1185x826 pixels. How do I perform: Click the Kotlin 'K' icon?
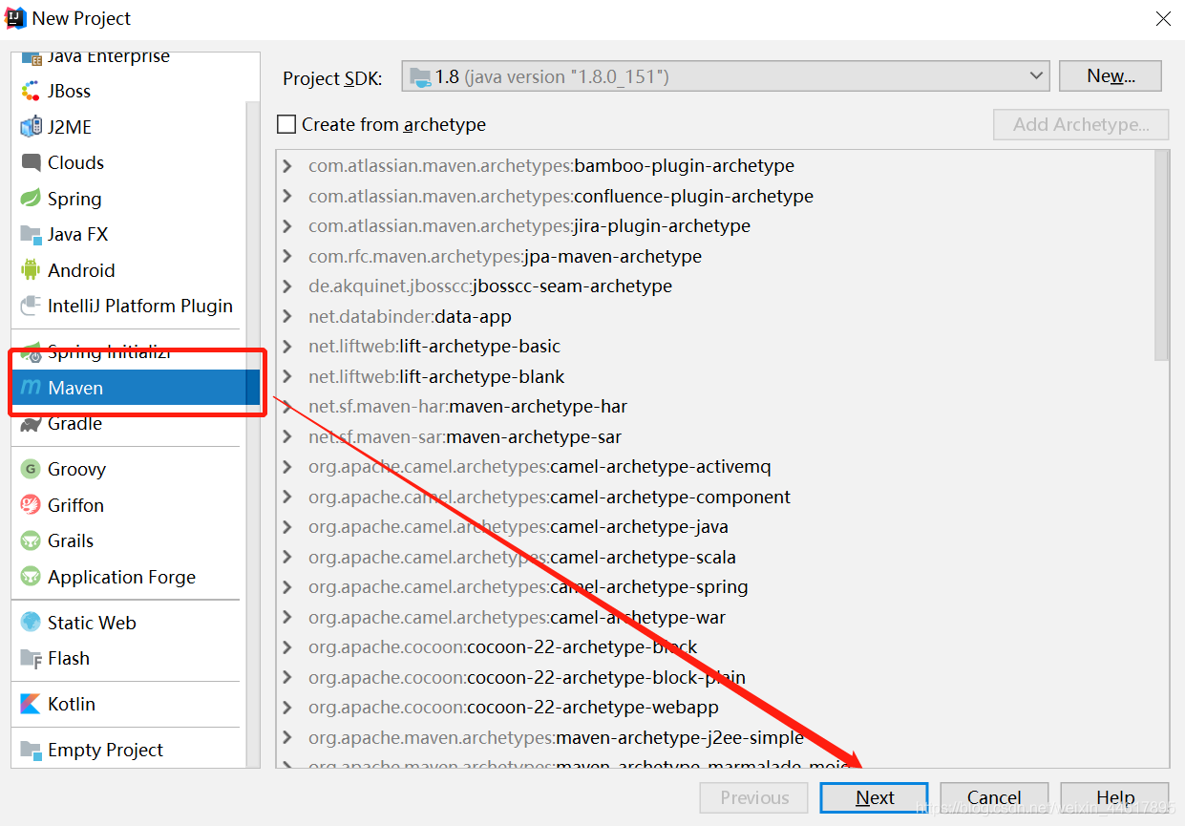click(32, 705)
